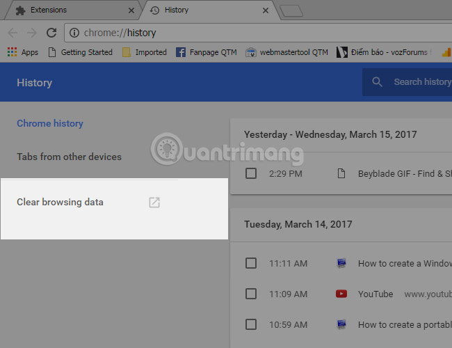Click the magnifier icon in history search
Image resolution: width=452 pixels, height=348 pixels.
coord(377,82)
